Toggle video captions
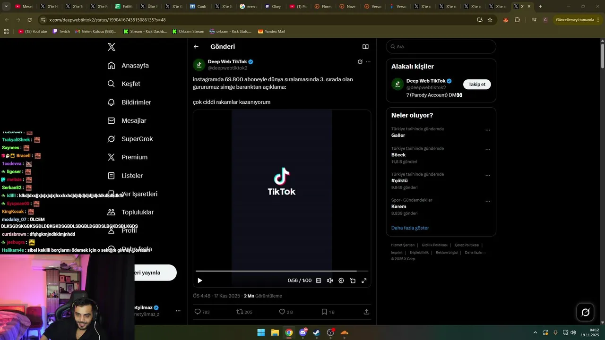 319,280
